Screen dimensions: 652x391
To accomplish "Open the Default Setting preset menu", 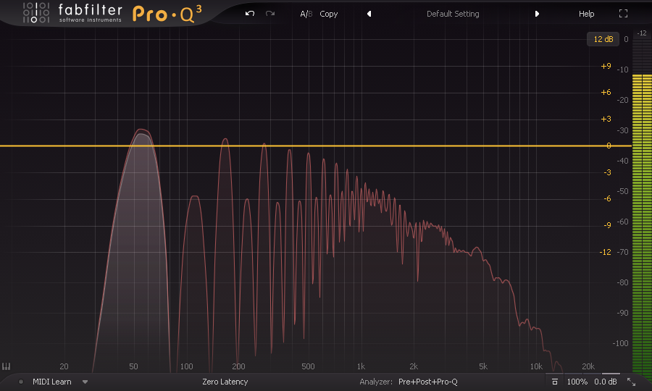I will click(x=453, y=14).
